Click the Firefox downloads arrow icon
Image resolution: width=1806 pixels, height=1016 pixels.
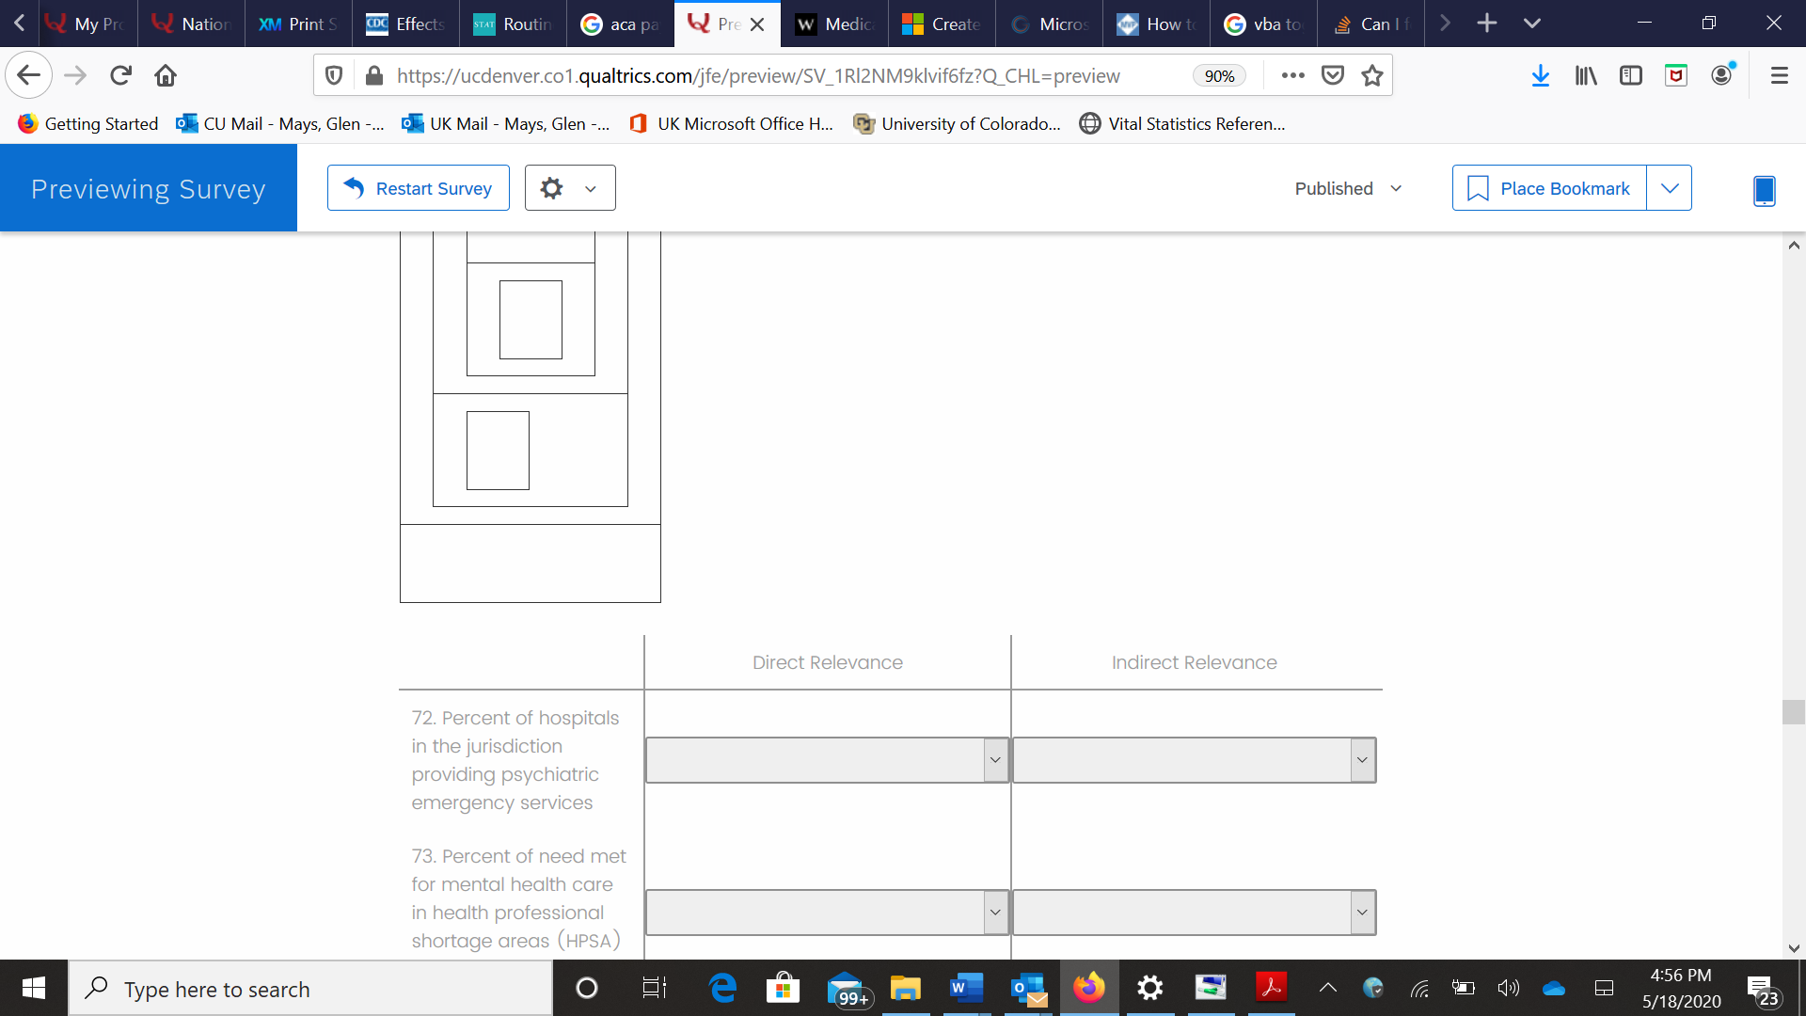pos(1540,75)
